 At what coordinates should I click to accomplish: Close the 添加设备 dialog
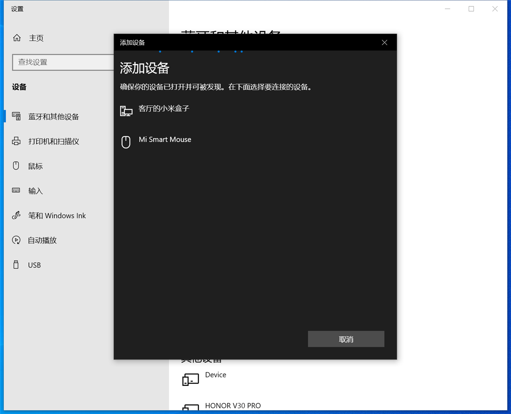point(384,43)
